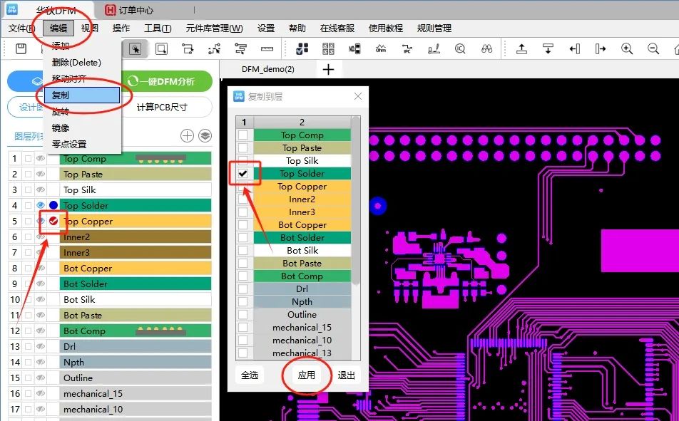Click the NO component numbering icon
Image resolution: width=679 pixels, height=421 pixels.
pos(354,49)
